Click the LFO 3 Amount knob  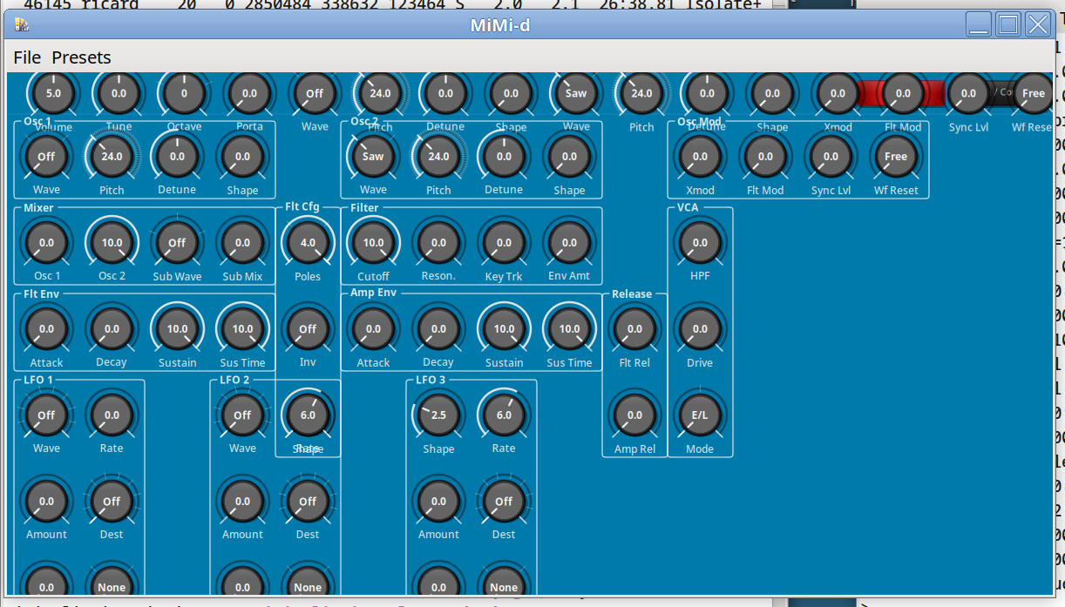[438, 502]
